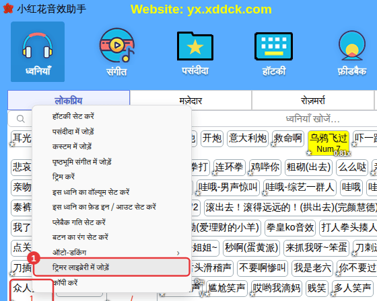The width and height of the screenshot is (377, 301).
Task: Open the पसंदीदा star folder icon
Action: click(x=195, y=53)
